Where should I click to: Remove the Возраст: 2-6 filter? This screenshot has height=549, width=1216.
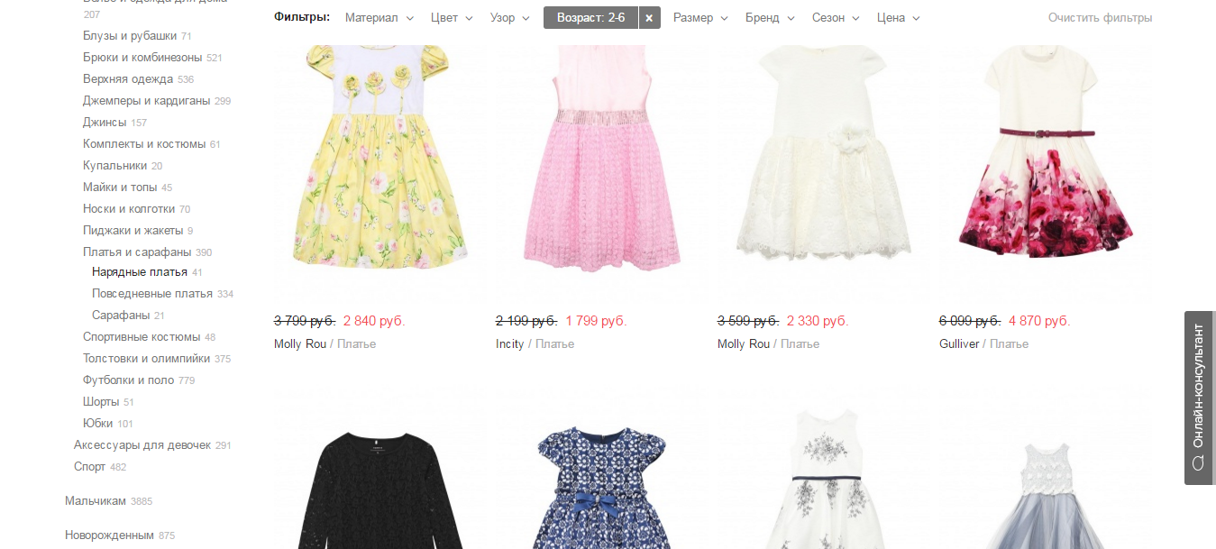tap(649, 18)
